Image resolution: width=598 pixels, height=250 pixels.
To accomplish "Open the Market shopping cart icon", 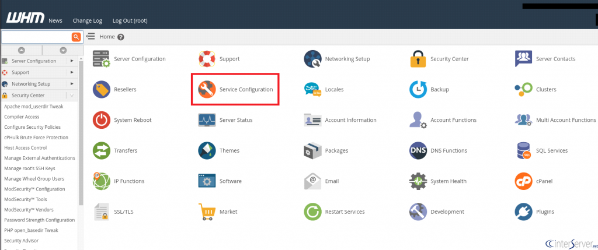I will [x=207, y=212].
